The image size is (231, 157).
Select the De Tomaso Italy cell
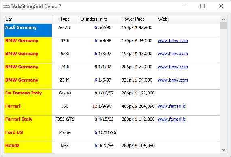coord(28,96)
